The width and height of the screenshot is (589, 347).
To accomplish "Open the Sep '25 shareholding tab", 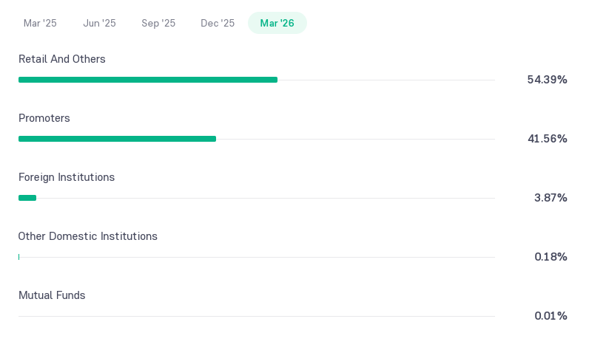I will (158, 23).
